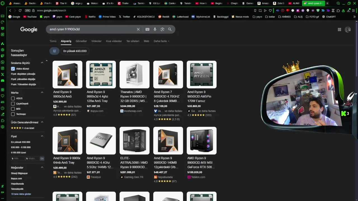Expand the Daha fazla dropdown
The image size is (358, 201).
(161, 41)
